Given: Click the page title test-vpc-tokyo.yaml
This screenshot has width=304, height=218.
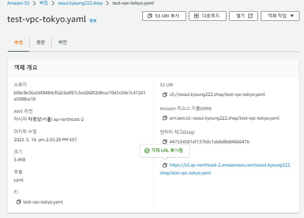Looking at the screenshot, I should coord(47,19).
